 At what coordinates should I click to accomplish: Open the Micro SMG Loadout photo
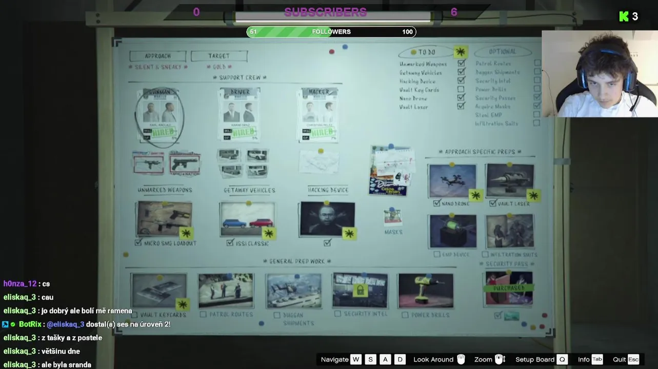pos(164,219)
